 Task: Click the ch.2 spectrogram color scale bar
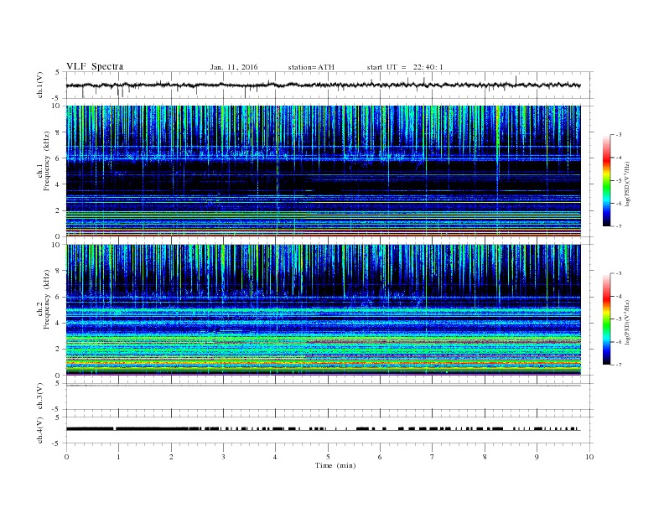[607, 319]
